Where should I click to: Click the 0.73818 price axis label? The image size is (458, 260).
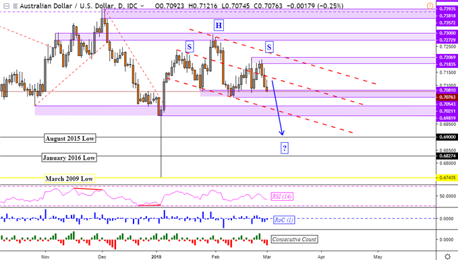tap(447, 15)
